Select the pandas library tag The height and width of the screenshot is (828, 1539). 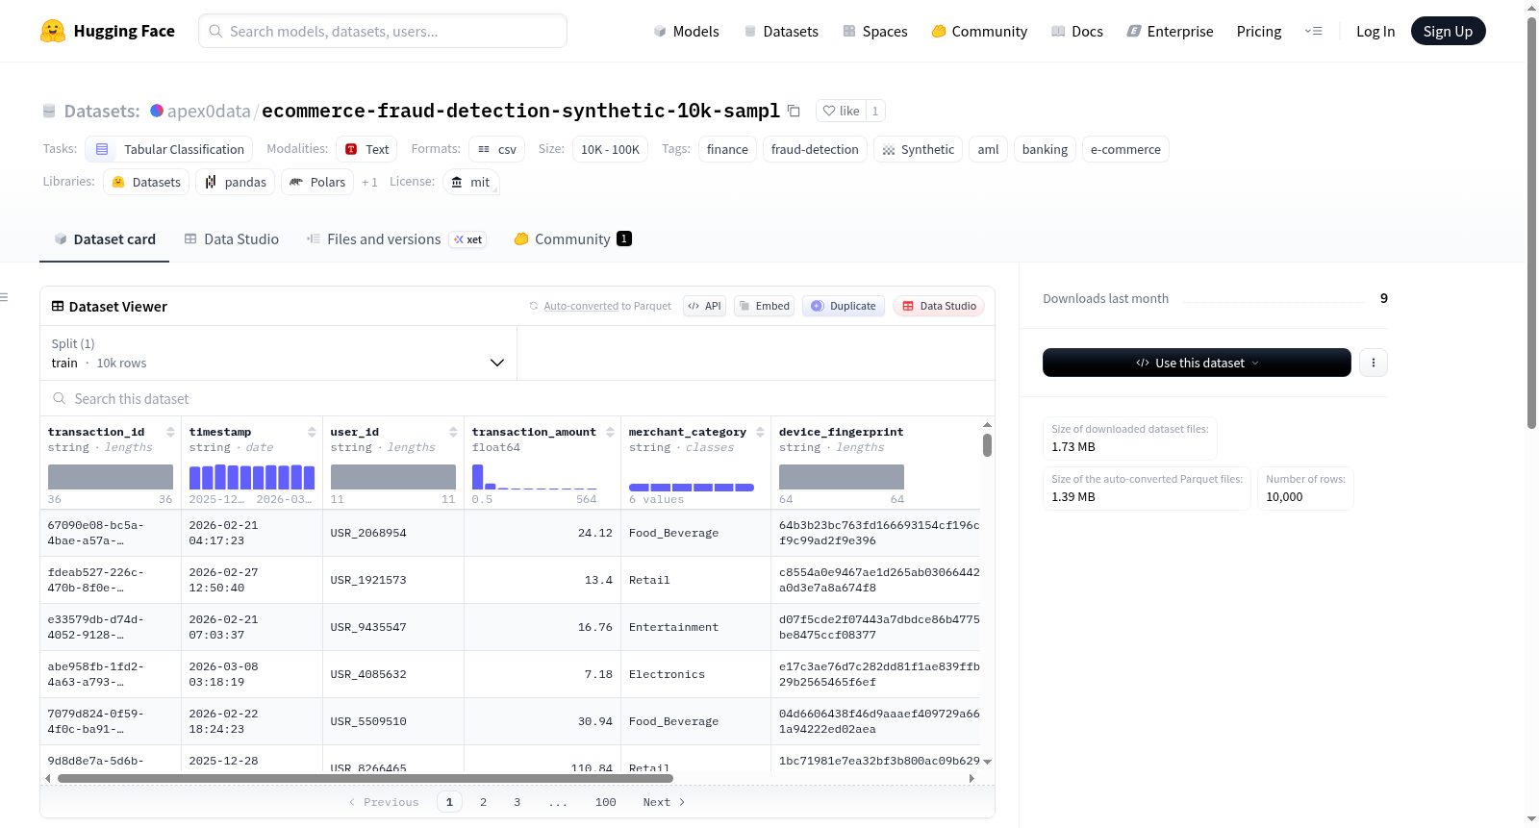pyautogui.click(x=236, y=182)
